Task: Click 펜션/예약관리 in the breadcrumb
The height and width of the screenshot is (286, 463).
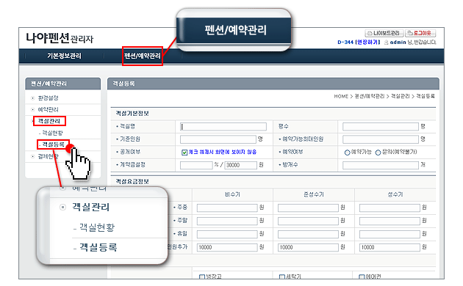Action: pos(370,96)
